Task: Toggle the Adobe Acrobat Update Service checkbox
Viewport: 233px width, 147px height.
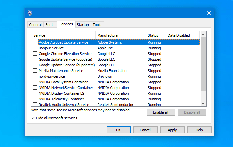Action: 35,42
